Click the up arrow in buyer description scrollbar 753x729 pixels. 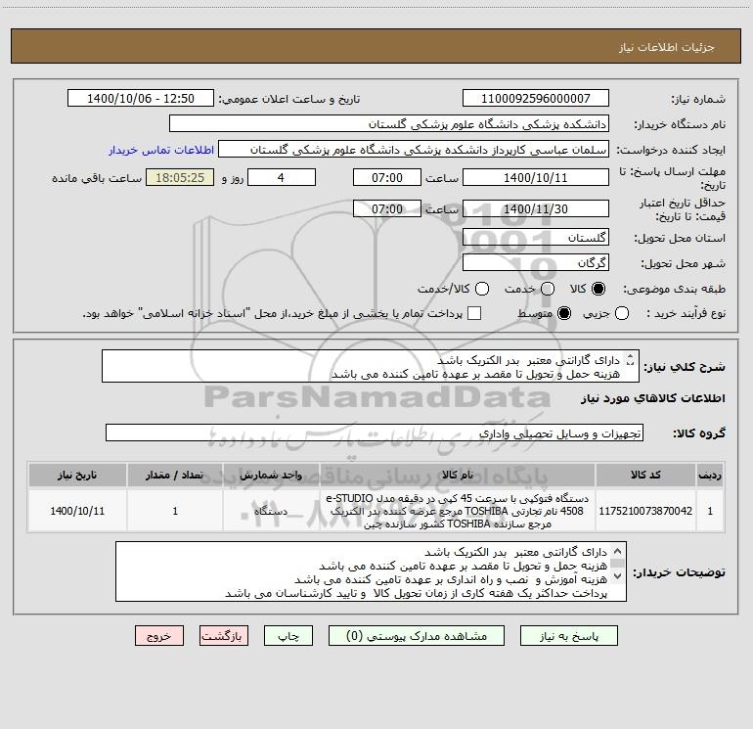tap(618, 551)
